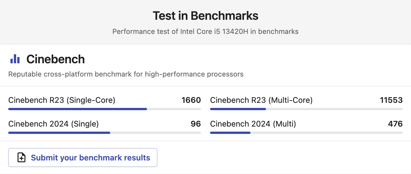The height and width of the screenshot is (174, 411).
Task: Select the Cinebench 2024 (Multi) label
Action: click(253, 124)
